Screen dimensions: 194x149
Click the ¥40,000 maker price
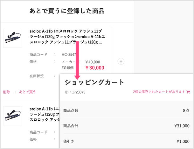click(x=93, y=62)
